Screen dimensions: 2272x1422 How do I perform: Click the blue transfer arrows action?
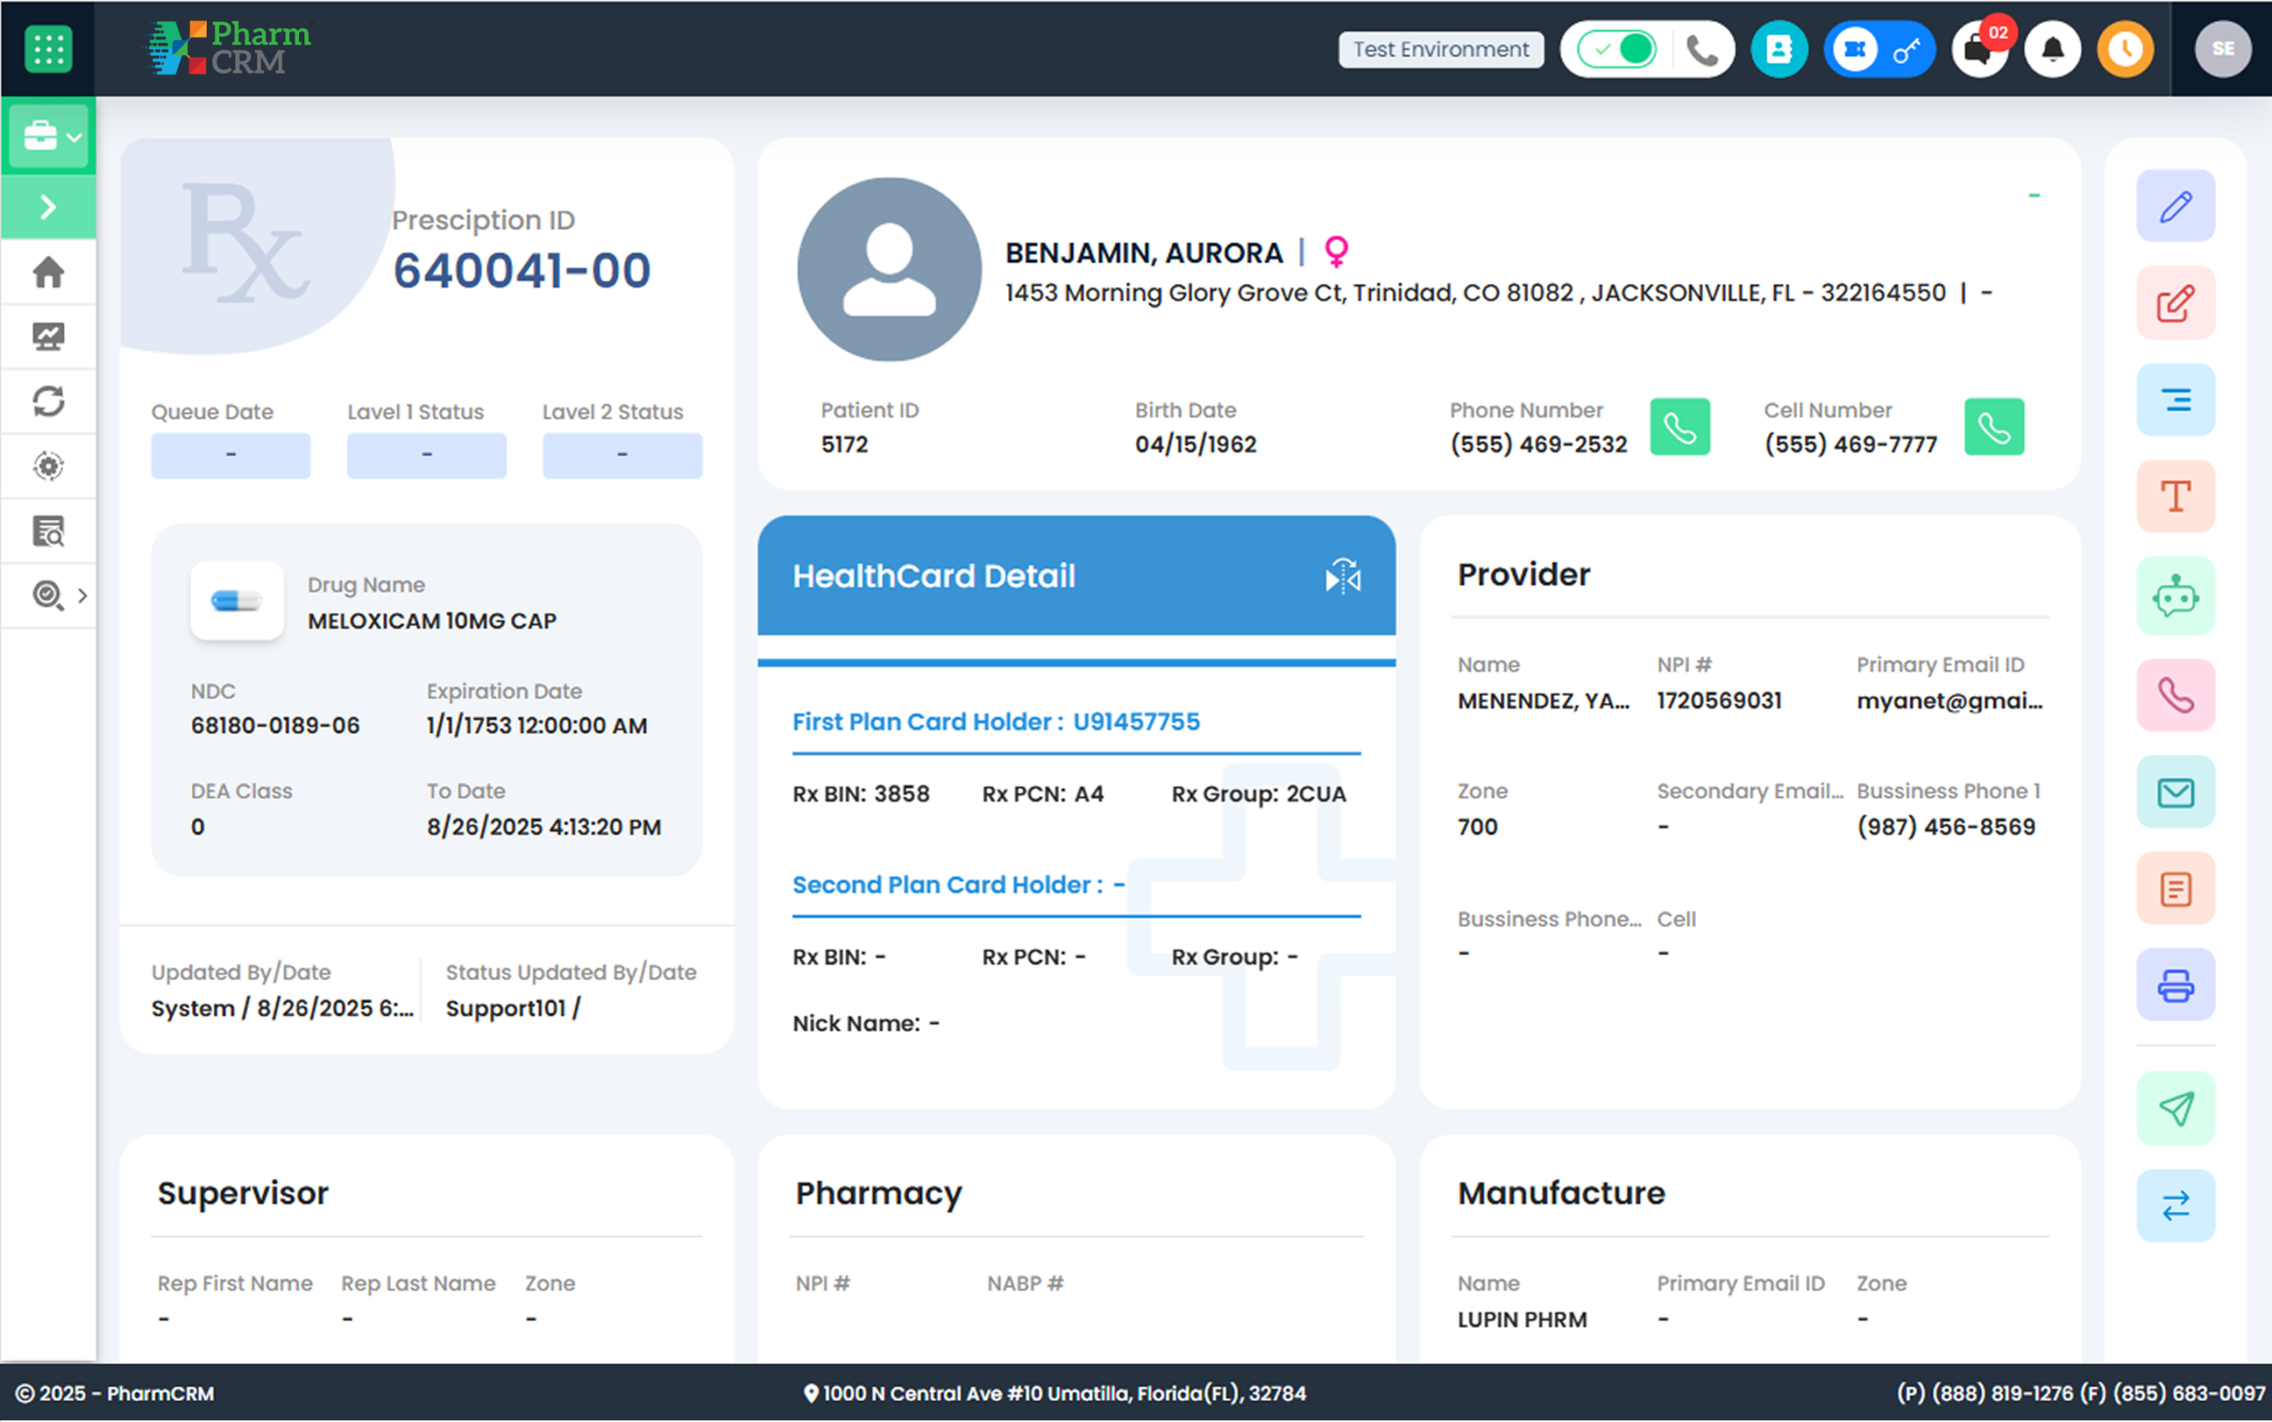2175,1205
